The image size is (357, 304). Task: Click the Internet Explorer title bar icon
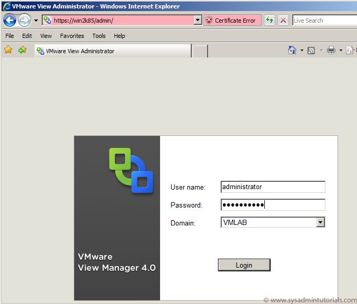7,6
